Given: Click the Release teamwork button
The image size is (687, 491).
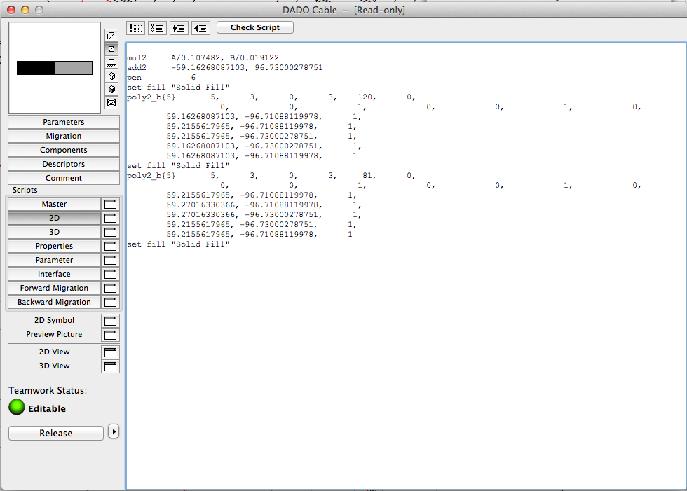Looking at the screenshot, I should click(x=55, y=433).
